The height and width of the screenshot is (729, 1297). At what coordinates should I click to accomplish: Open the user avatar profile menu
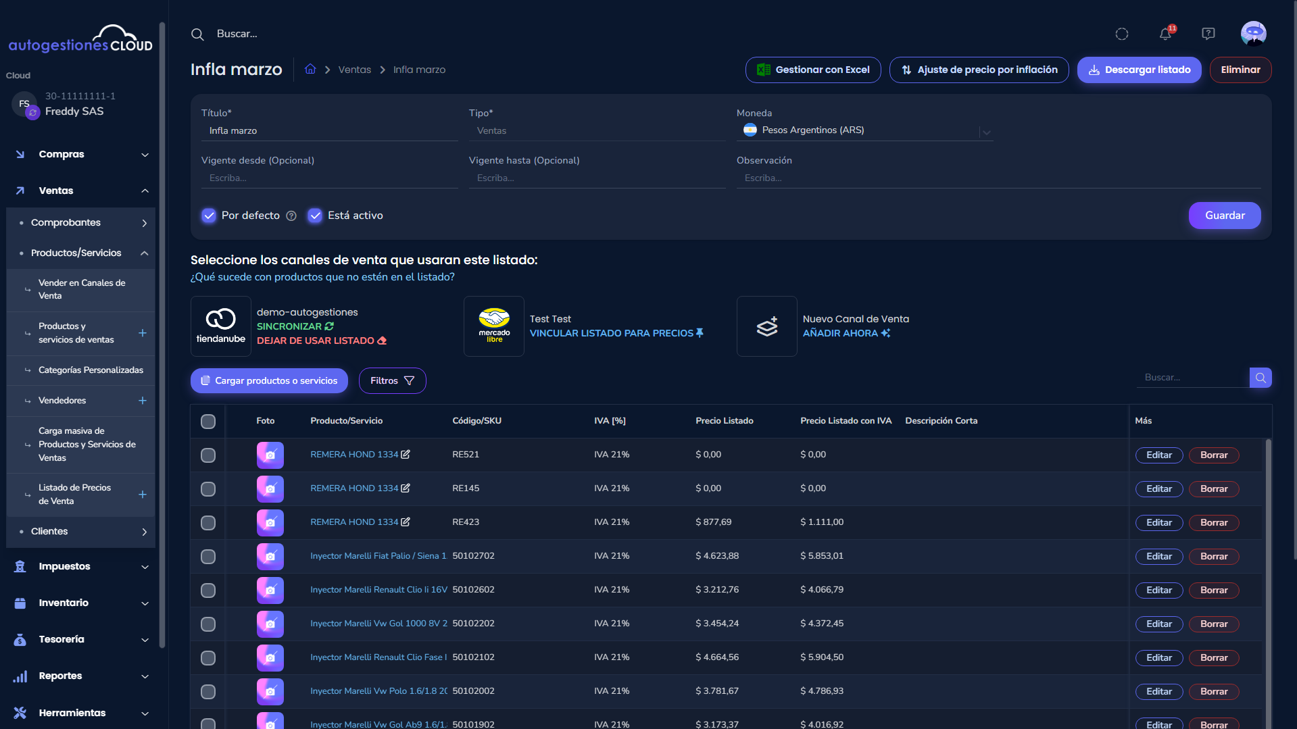(1253, 33)
